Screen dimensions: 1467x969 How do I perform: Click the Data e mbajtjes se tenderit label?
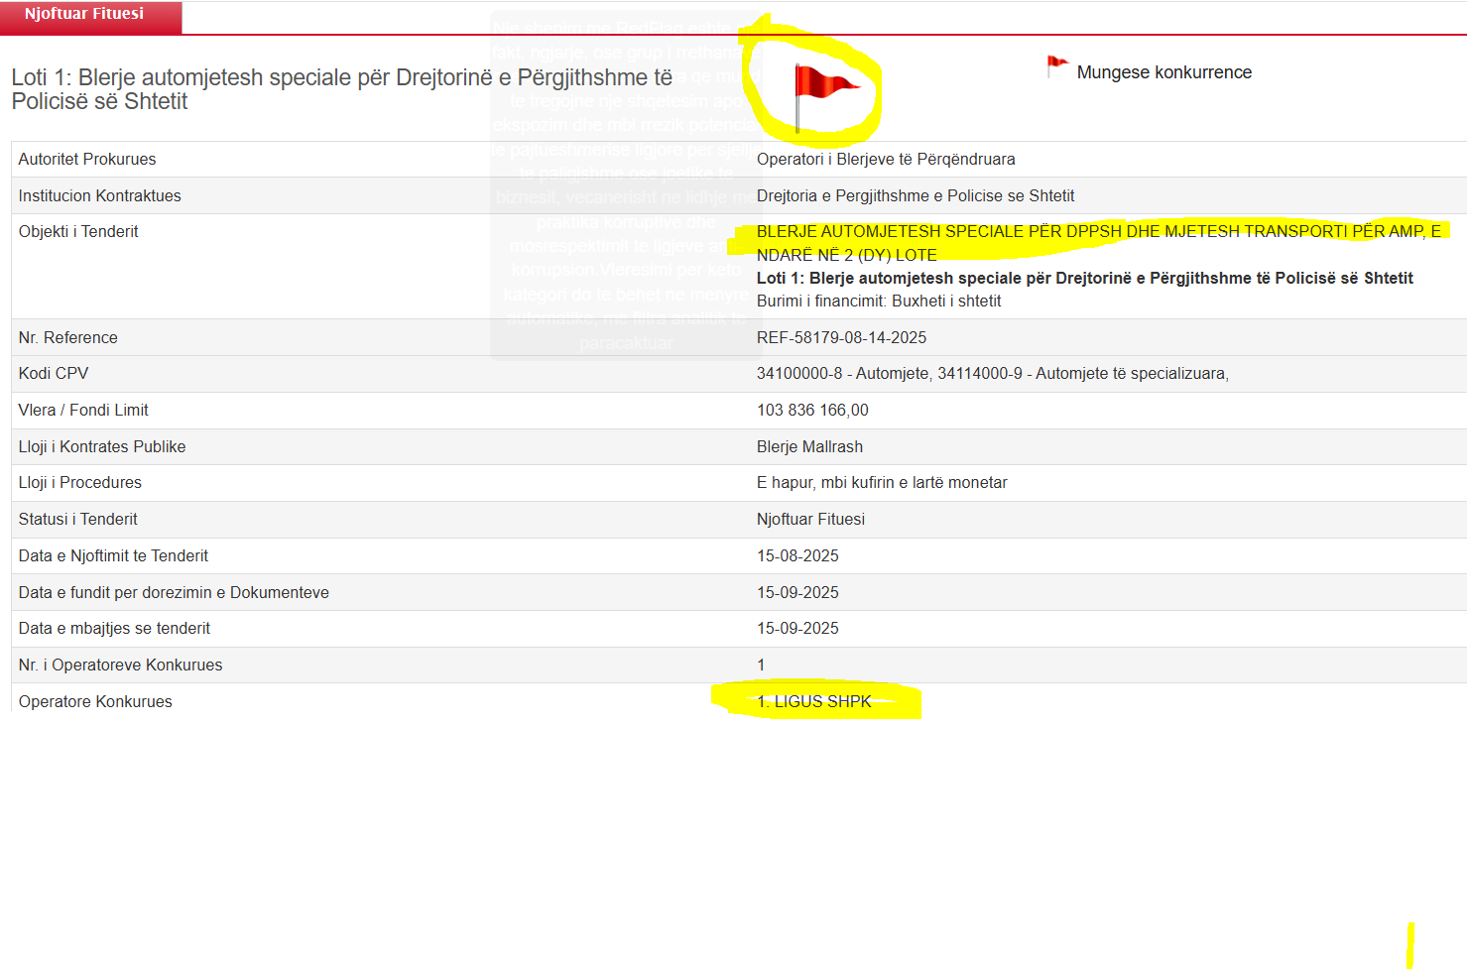click(114, 628)
